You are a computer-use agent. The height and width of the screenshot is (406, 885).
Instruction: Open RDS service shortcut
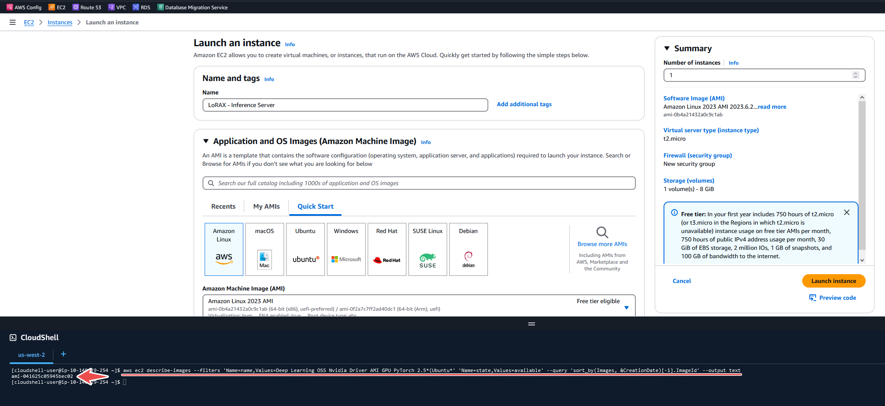pyautogui.click(x=142, y=7)
